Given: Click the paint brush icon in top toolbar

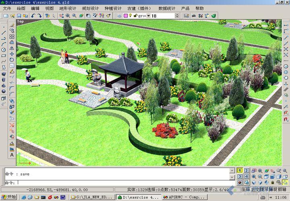Looking at the screenshot, I should [109, 16].
